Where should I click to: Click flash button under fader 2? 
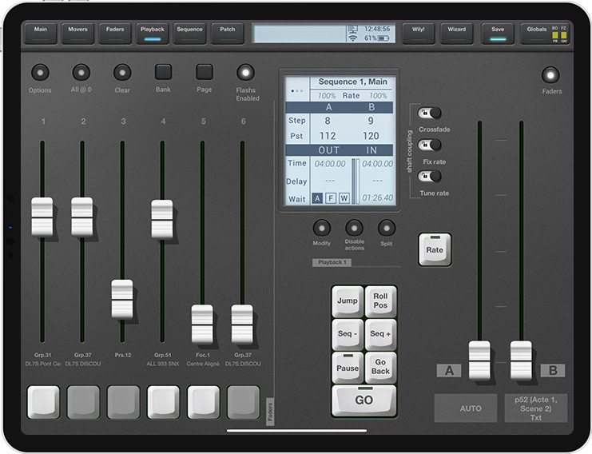pos(83,402)
